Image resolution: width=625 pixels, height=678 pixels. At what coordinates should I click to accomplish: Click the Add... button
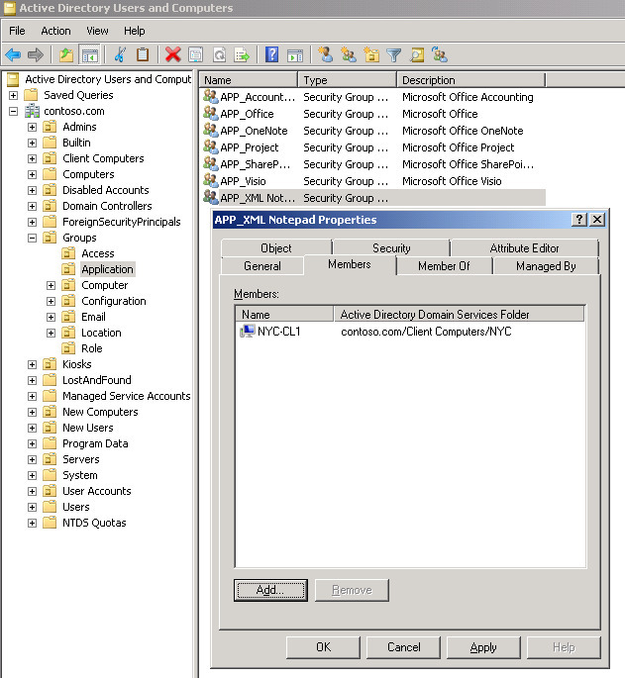pos(271,590)
